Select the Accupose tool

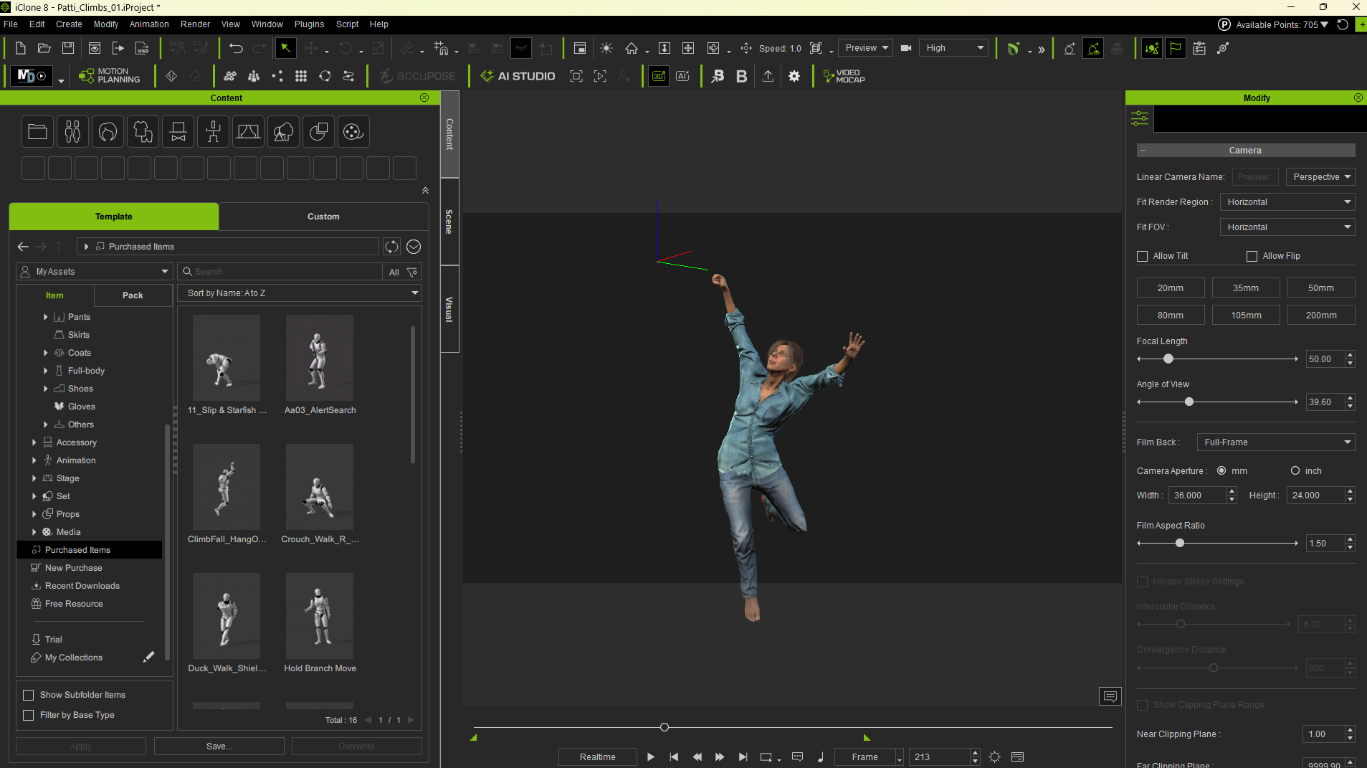tap(417, 76)
